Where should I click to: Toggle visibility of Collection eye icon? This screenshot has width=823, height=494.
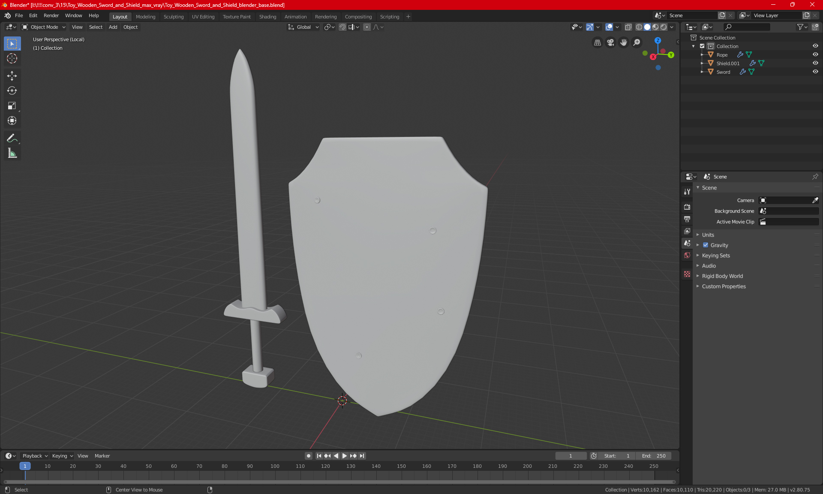815,46
